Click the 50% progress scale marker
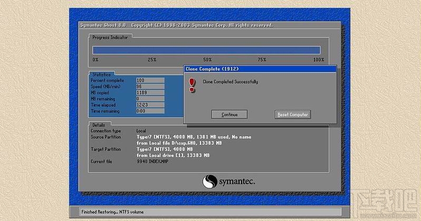421x221 pixels. click(207, 59)
